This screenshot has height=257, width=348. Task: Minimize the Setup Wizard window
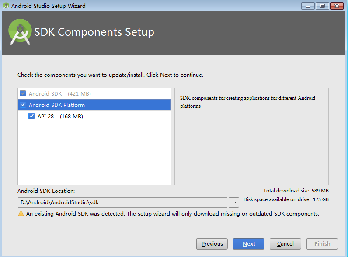[308, 6]
